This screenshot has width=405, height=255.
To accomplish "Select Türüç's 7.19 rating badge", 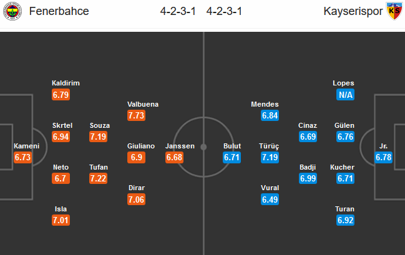I will tap(270, 157).
